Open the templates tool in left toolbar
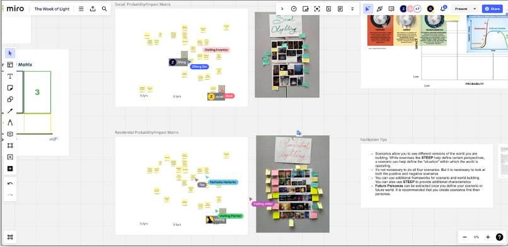 point(10,65)
